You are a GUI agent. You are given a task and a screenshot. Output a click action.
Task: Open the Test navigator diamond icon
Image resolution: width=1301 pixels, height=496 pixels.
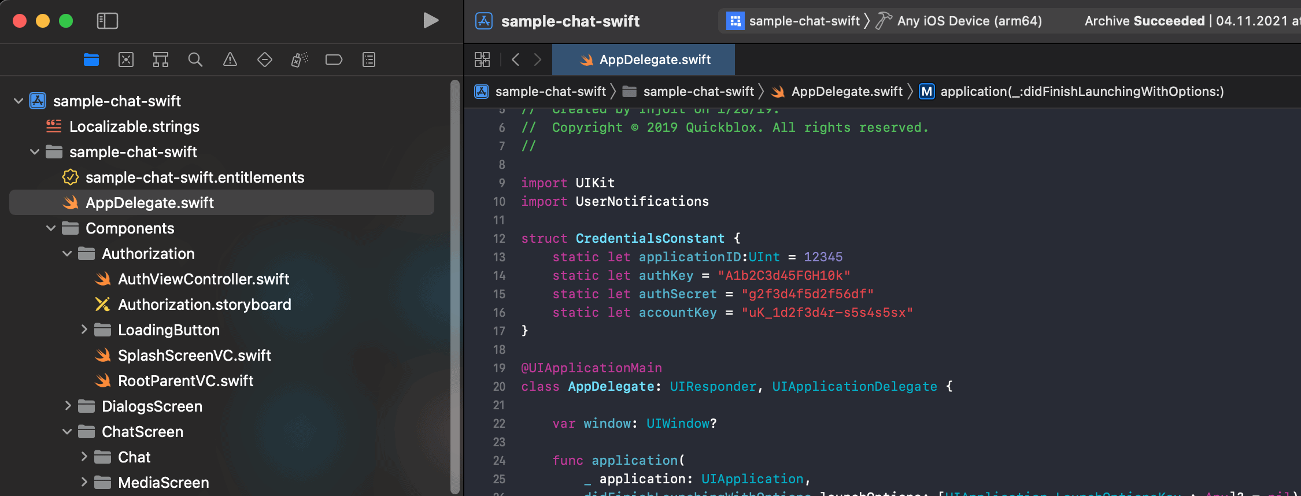click(x=265, y=60)
